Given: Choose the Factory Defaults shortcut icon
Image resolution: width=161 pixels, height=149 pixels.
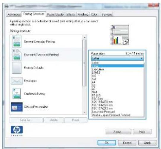Looking at the screenshot, I should (x=17, y=68).
